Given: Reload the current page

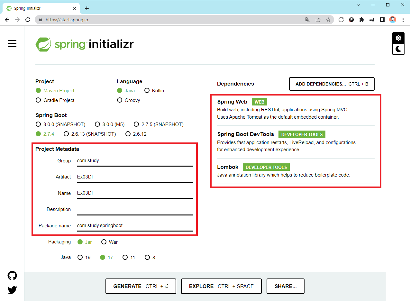Looking at the screenshot, I should tap(28, 20).
